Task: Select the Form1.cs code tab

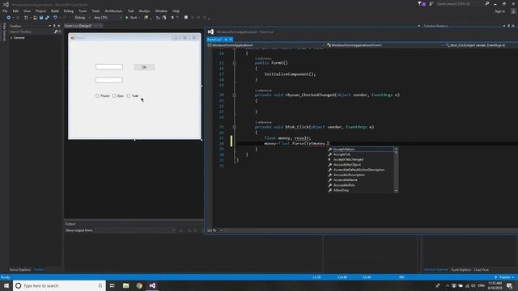Action: pyautogui.click(x=214, y=40)
